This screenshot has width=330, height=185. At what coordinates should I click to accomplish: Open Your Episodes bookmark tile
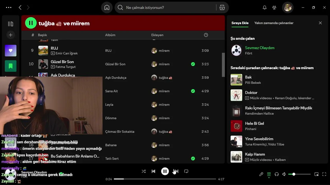click(11, 66)
